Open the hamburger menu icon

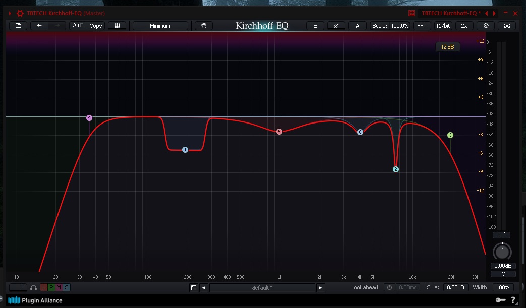point(18,287)
